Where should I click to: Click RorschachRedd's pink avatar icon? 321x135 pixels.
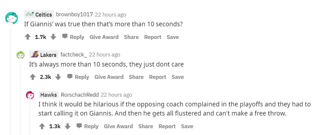[30, 95]
